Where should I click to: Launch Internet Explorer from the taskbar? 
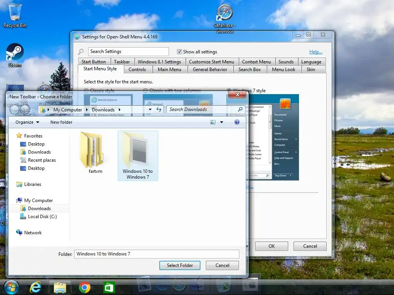35,287
